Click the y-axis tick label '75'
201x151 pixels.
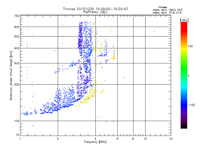click(17, 135)
